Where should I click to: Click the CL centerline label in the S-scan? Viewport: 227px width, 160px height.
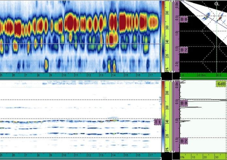217,4
